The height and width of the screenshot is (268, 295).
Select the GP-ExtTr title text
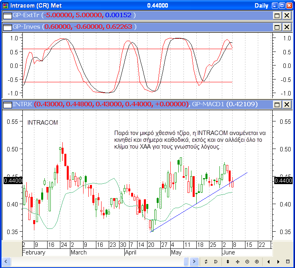pos(26,15)
